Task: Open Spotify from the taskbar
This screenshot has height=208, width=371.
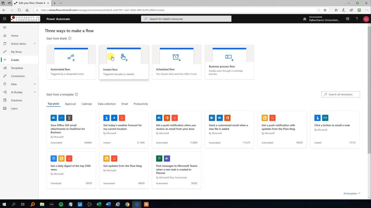Action: [61, 204]
